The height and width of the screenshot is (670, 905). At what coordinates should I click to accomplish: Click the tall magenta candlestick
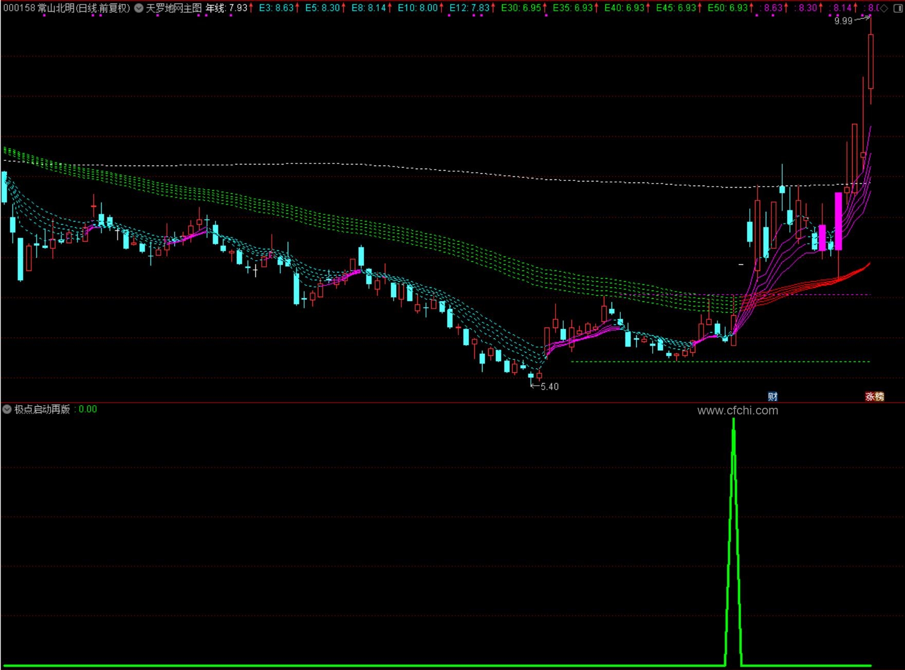point(839,221)
